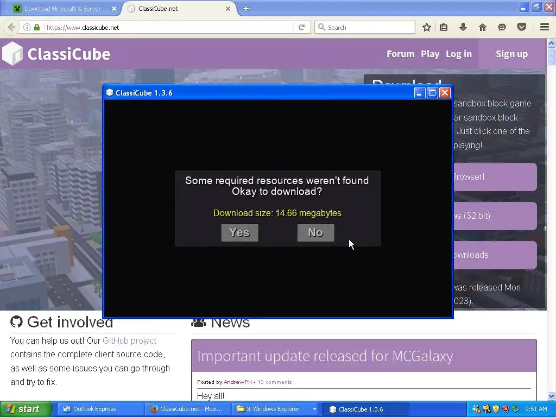
Task: Maximize the ClassiCube 1.3.6 window
Action: click(432, 93)
